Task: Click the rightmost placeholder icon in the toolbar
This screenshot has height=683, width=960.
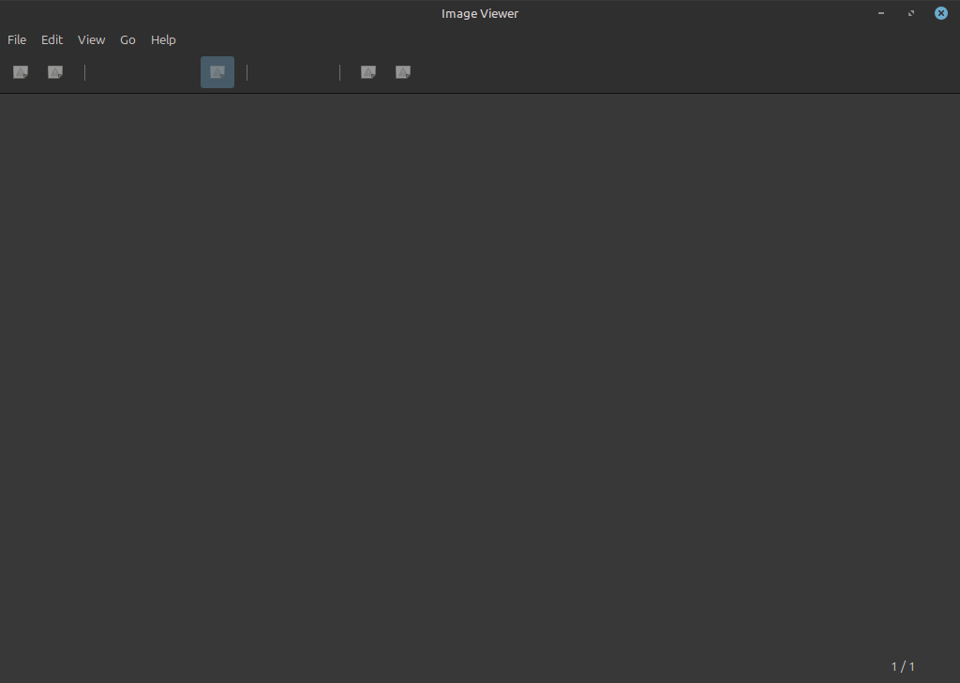Action: [x=403, y=72]
